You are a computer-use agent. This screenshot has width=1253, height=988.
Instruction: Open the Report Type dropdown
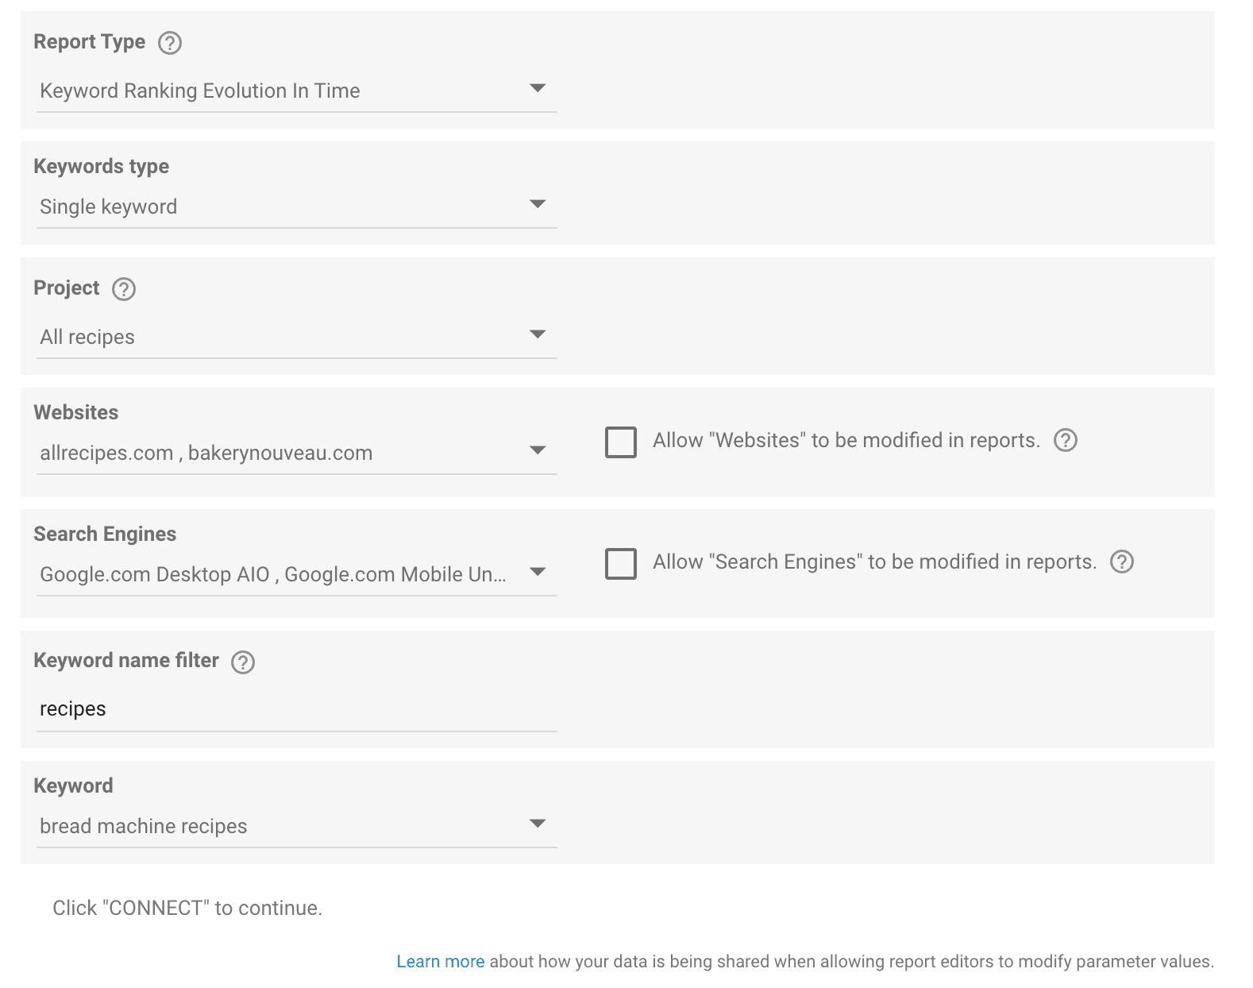297,91
